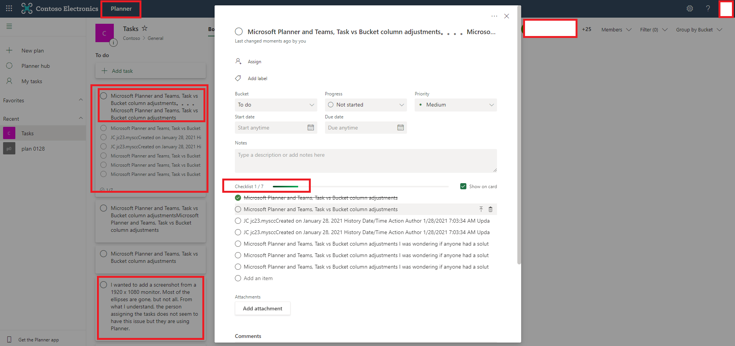Viewport: 735px width, 346px height.
Task: Change Priority via the Medium dropdown
Action: [455, 105]
